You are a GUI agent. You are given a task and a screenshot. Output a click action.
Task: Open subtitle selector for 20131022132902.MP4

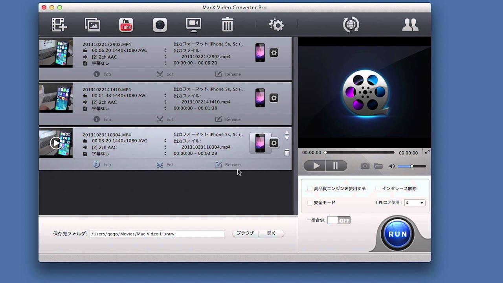(x=165, y=63)
